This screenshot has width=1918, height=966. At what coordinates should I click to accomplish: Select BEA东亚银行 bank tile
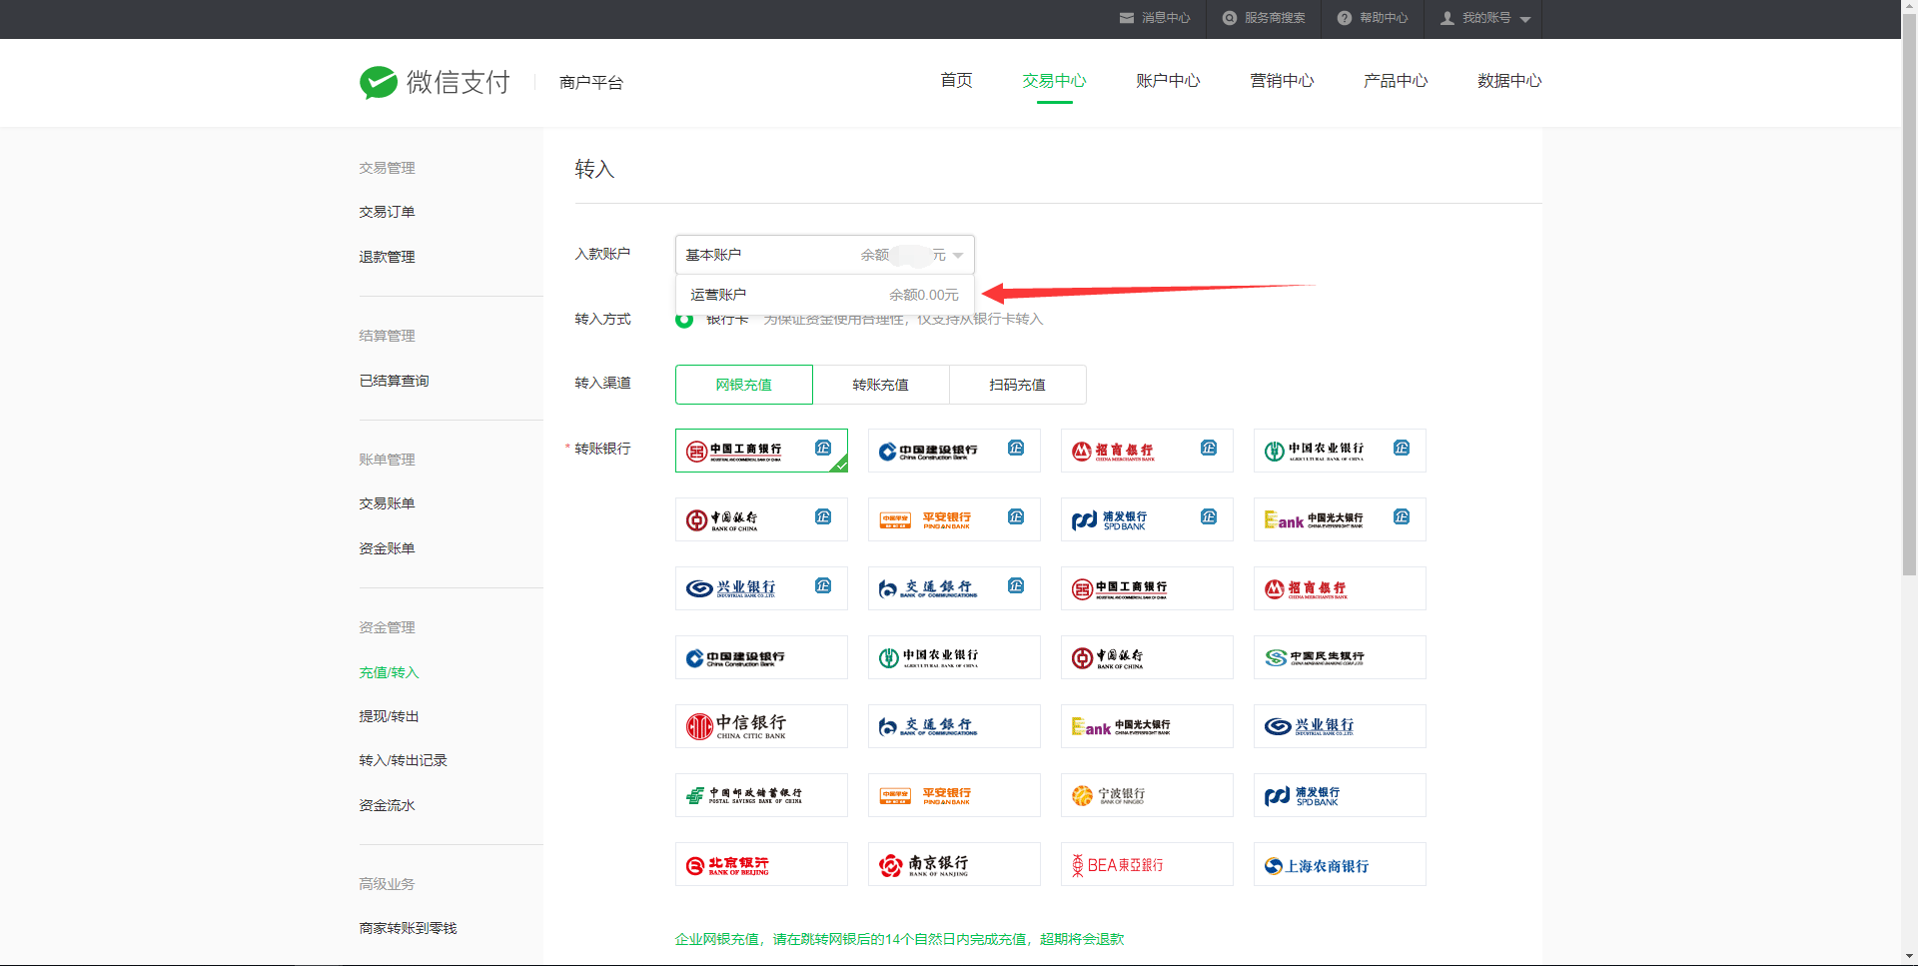click(x=1147, y=864)
